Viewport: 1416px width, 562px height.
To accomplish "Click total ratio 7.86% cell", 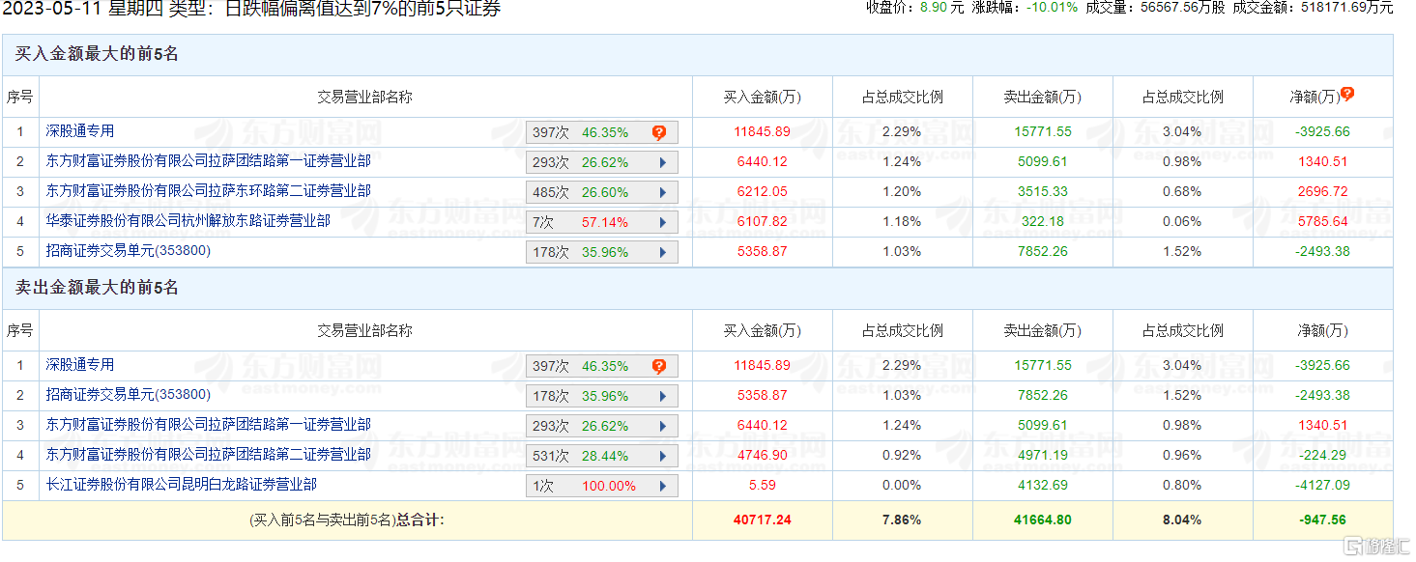I will click(x=902, y=520).
